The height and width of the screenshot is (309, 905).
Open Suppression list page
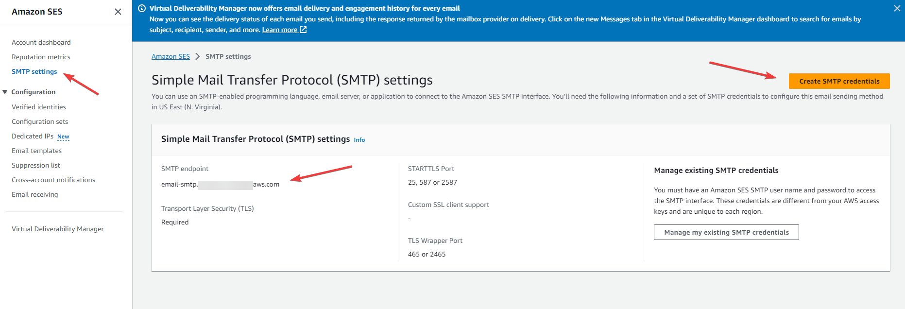[x=36, y=165]
